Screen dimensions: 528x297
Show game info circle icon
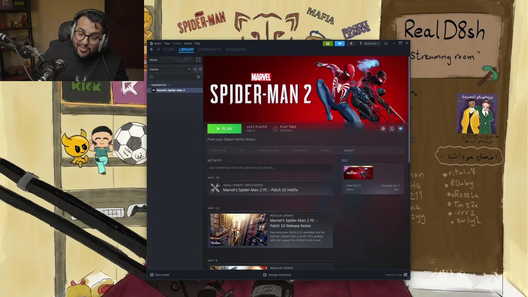(x=392, y=129)
